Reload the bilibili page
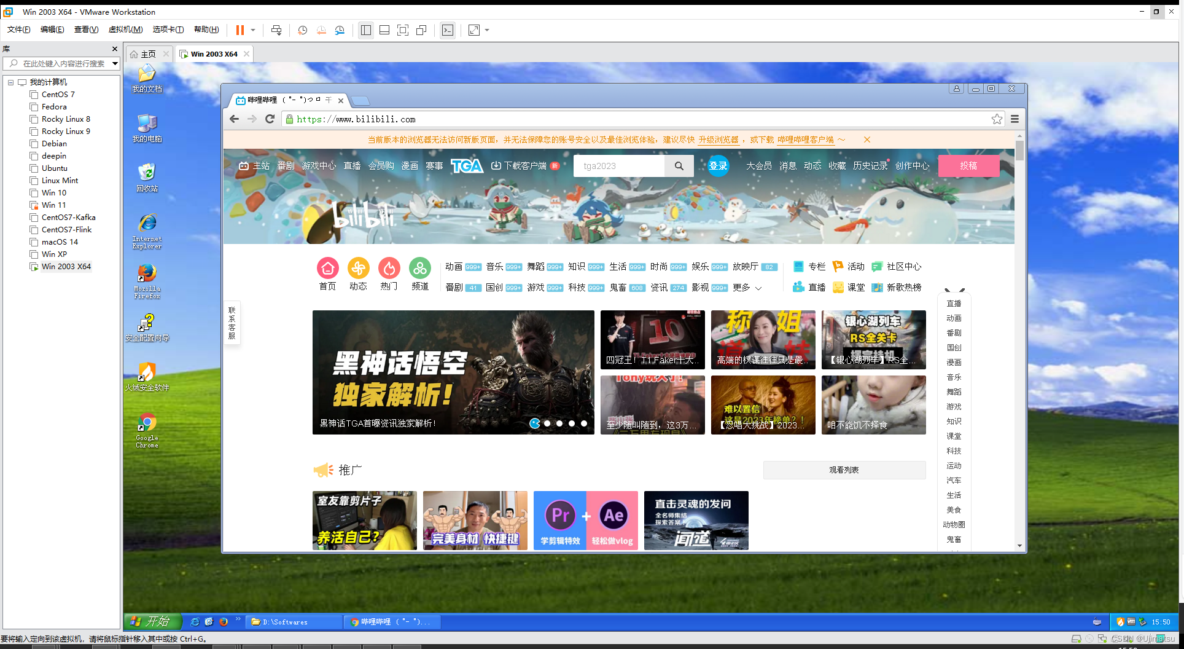1184x649 pixels. (x=270, y=119)
